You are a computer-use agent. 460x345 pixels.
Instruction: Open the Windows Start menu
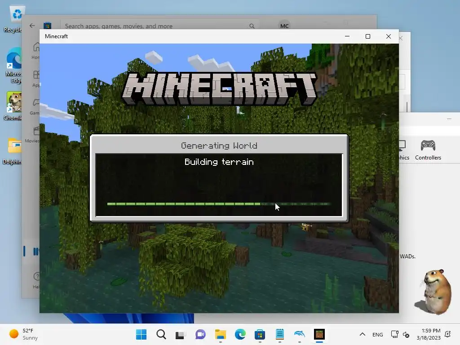click(141, 334)
